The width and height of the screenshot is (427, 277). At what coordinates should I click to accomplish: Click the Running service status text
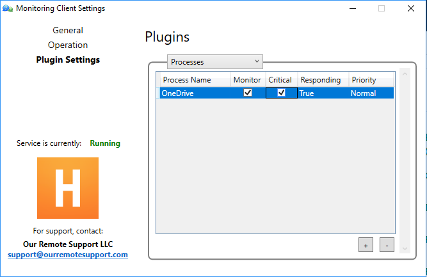tap(105, 143)
